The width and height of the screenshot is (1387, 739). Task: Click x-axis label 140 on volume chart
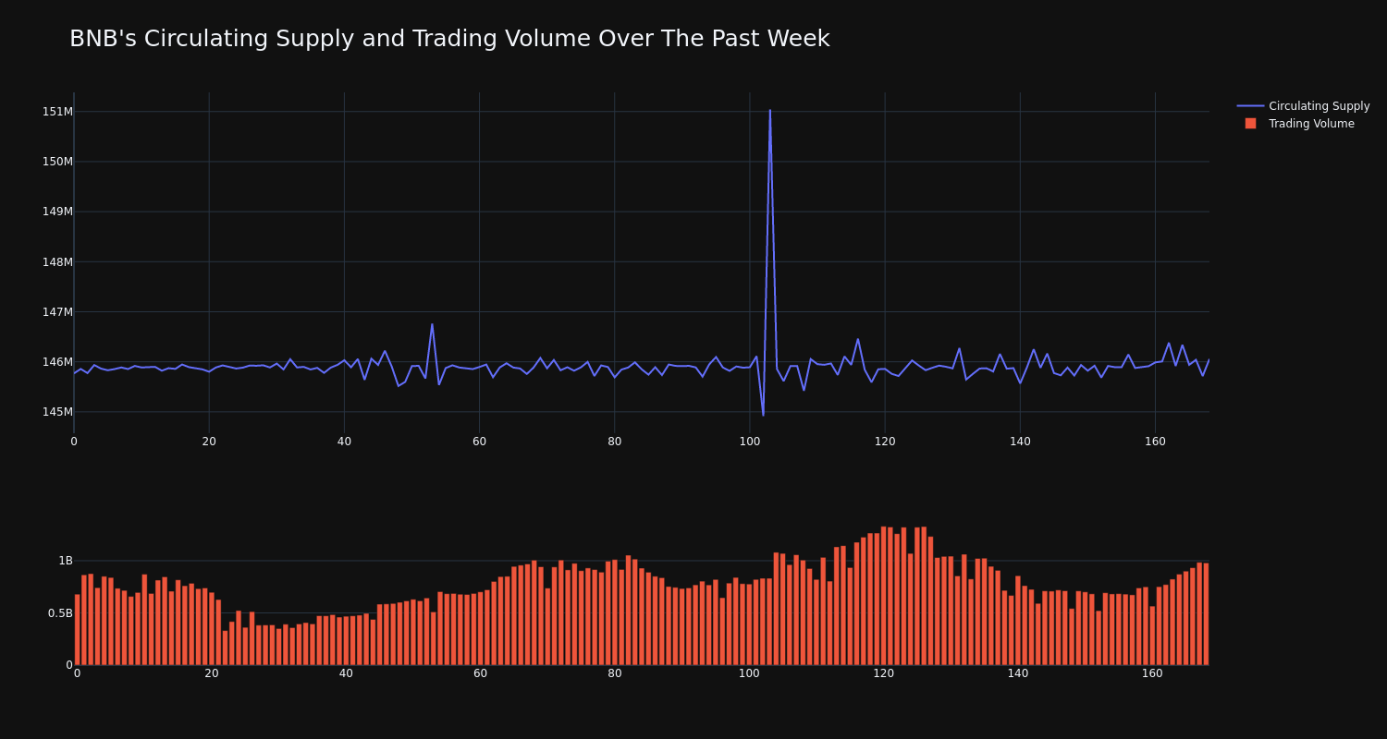coord(1018,673)
